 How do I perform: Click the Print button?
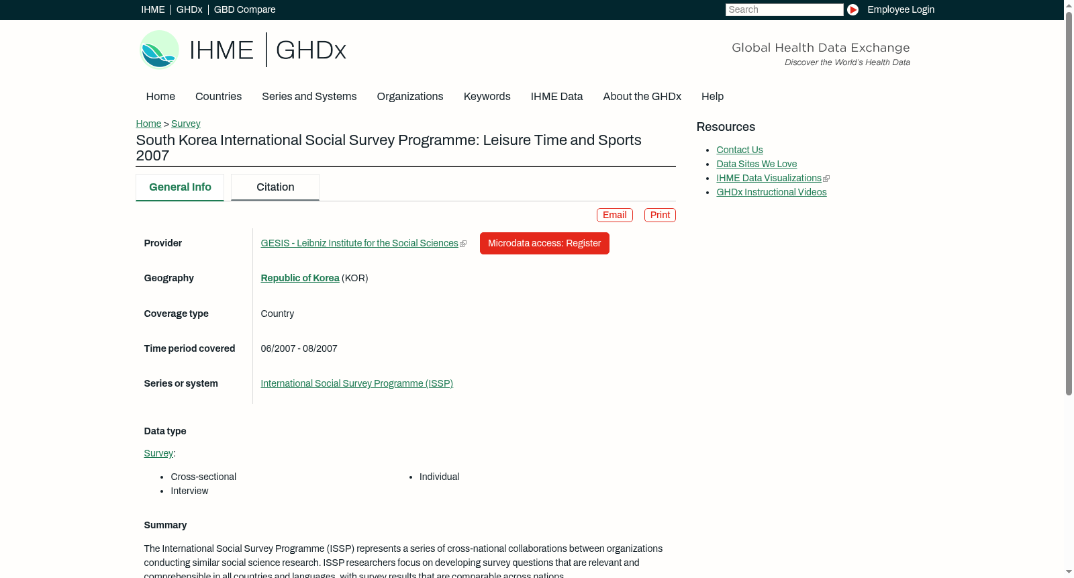click(660, 215)
